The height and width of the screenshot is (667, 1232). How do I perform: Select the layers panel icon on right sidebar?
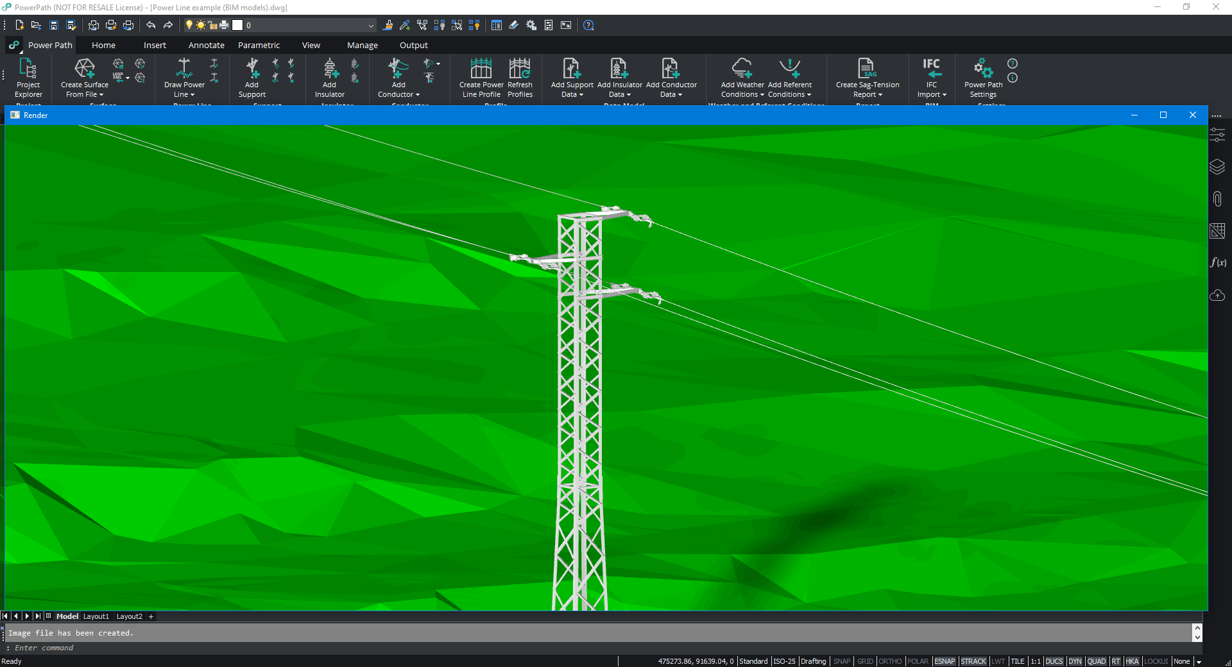click(x=1217, y=167)
